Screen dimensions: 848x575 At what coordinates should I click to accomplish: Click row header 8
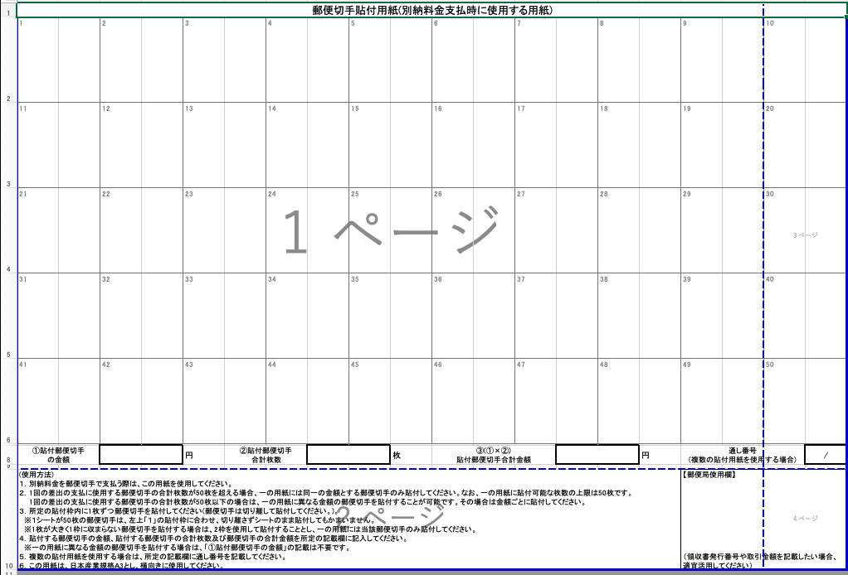coord(7,460)
